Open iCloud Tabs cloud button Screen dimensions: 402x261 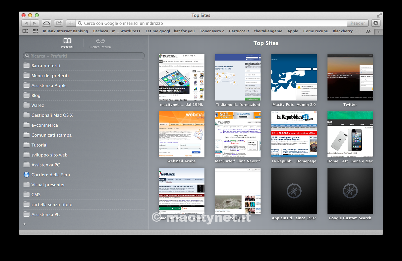coord(46,23)
